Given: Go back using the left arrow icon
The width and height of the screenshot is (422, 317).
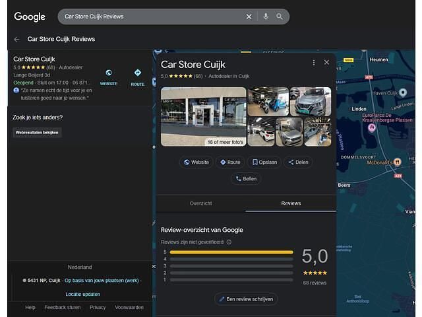Looking at the screenshot, I should click(16, 39).
